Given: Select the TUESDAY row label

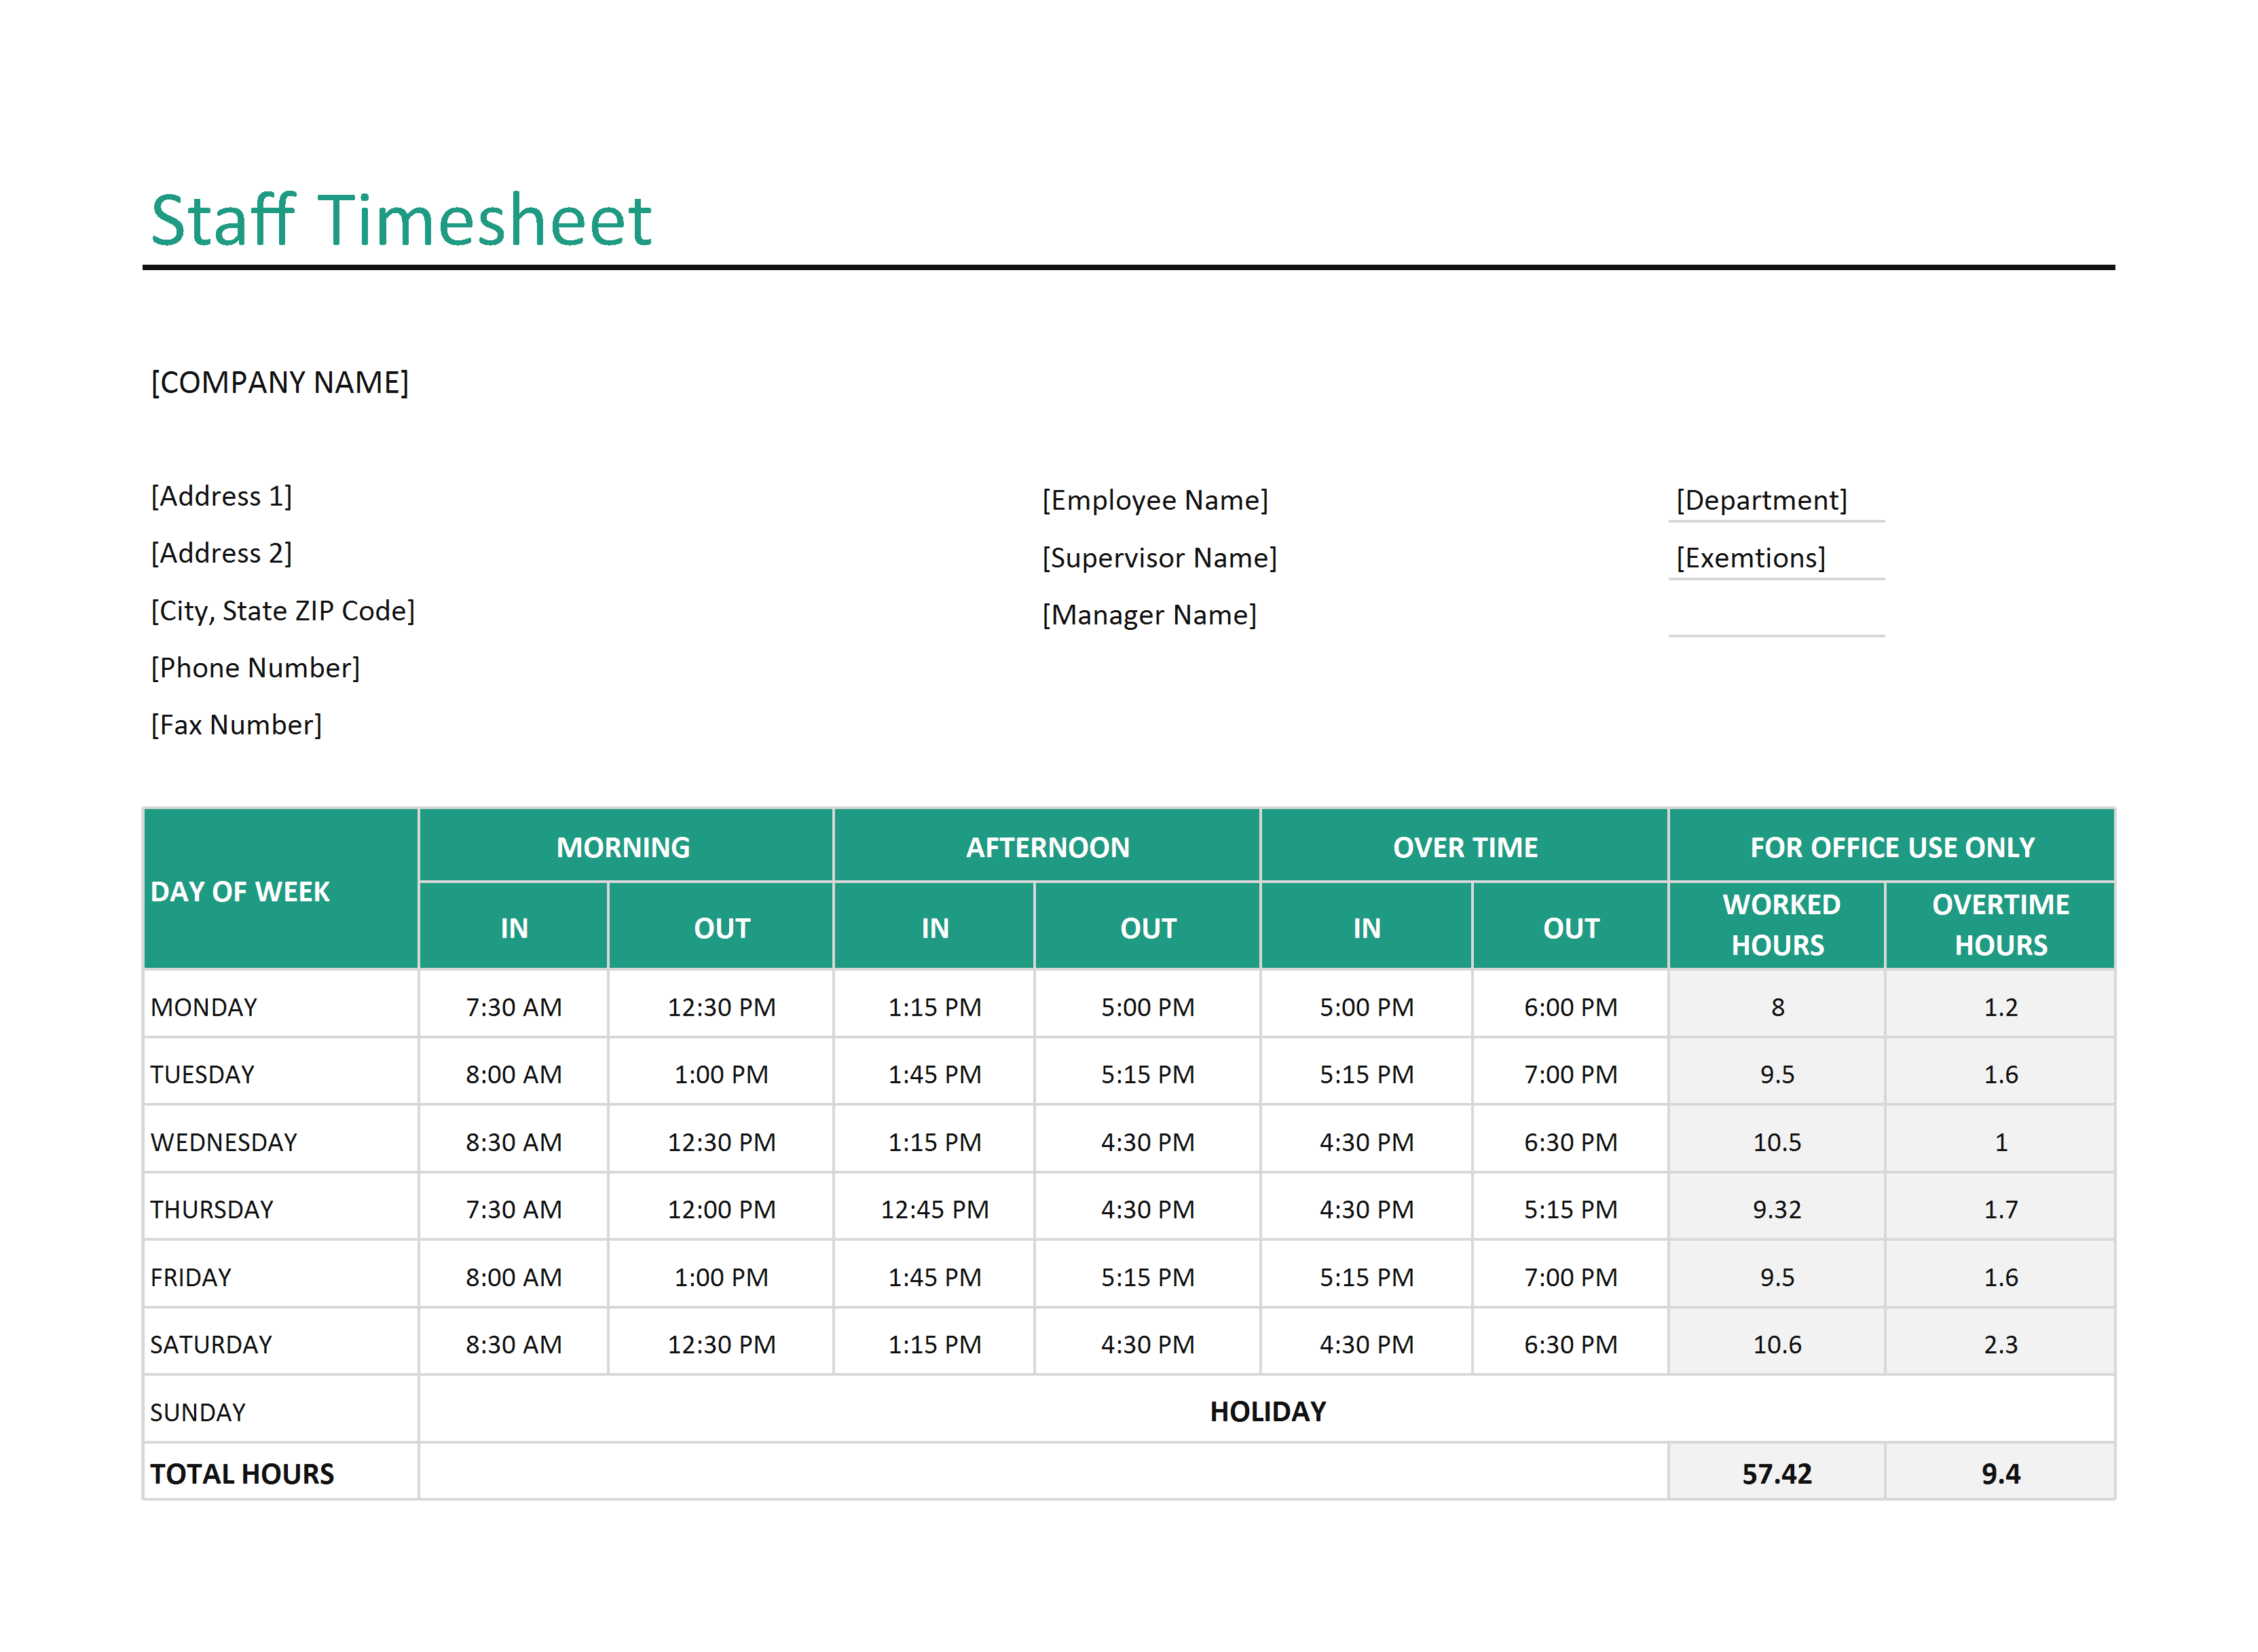Looking at the screenshot, I should coord(202,1075).
